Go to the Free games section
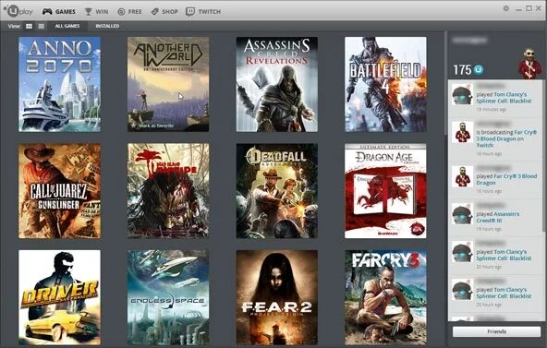Screen dimensions: 547x348 point(129,11)
